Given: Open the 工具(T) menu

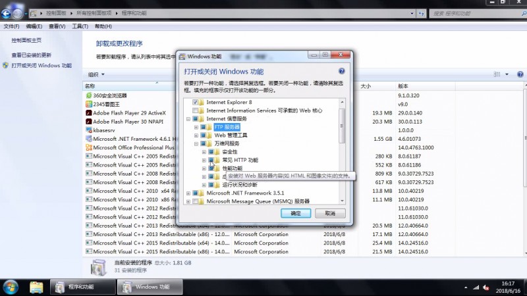Looking at the screenshot, I should tap(80, 26).
